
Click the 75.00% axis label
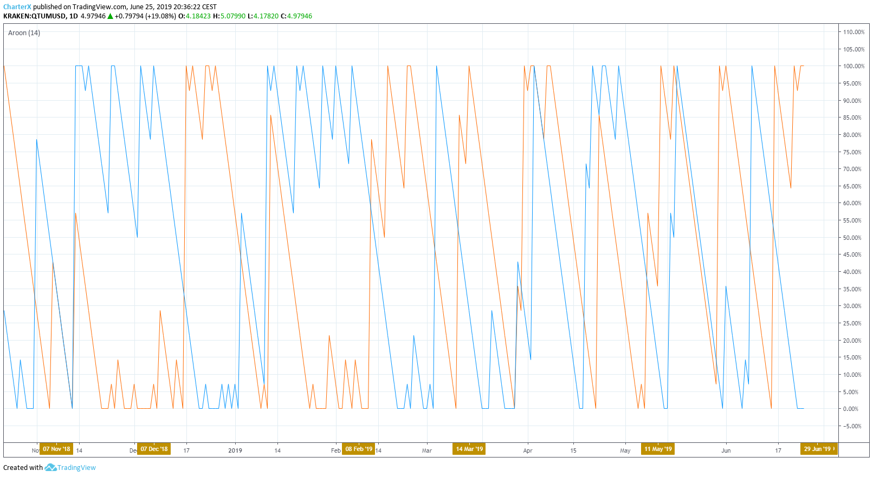tap(852, 152)
